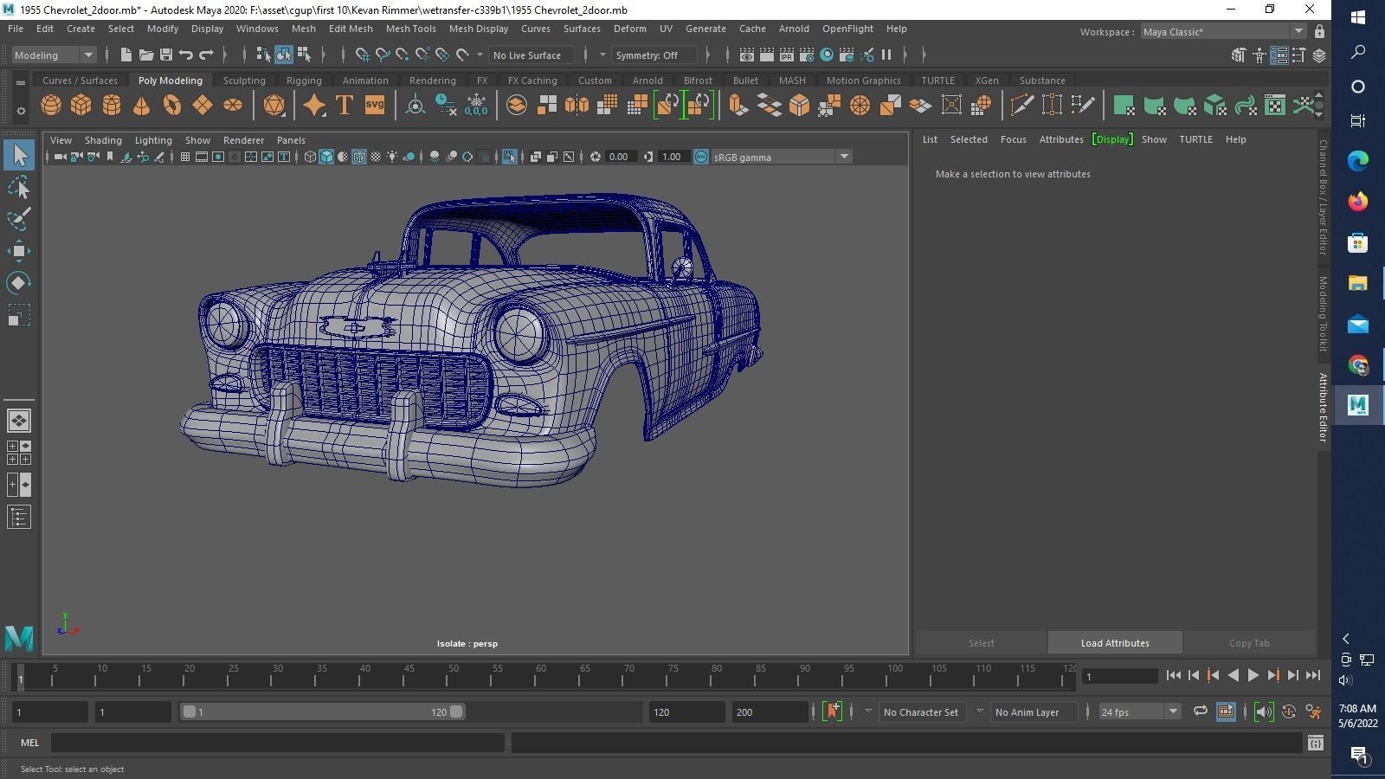Create a polygon cone from the shelf
Viewport: 1385px width, 779px height.
142,106
